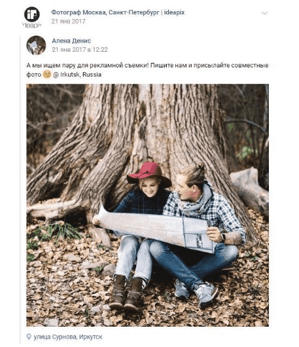The width and height of the screenshot is (299, 347).
Task: Open the Фотограф Москва, Санкт-Петербург ideapix group page
Action: tap(118, 12)
